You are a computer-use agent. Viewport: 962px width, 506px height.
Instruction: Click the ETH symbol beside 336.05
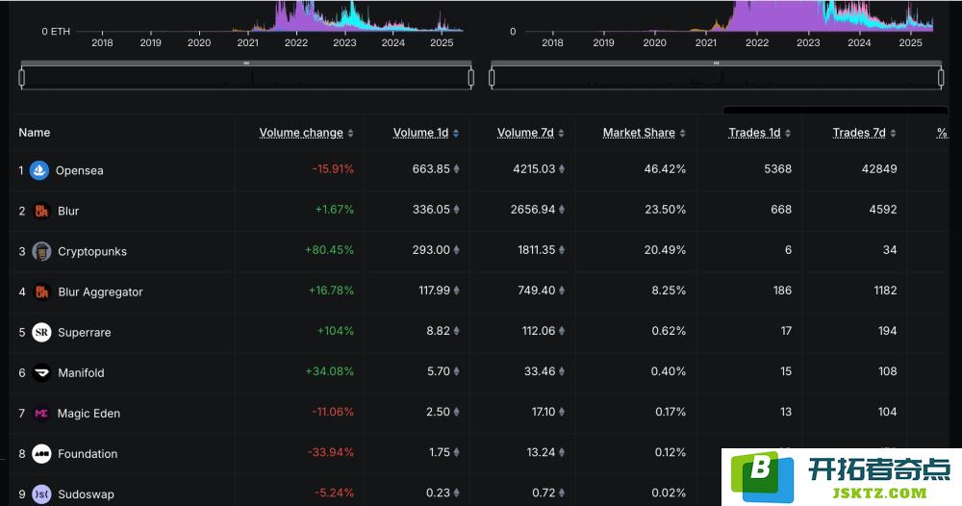click(456, 209)
